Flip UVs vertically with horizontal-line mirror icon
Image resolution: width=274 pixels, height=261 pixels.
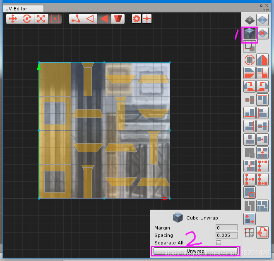[x=250, y=73]
